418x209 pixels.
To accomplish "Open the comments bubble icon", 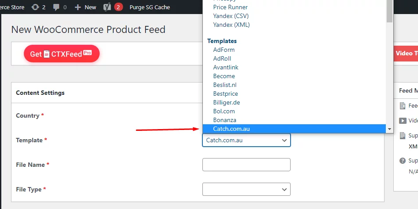I will click(x=56, y=7).
